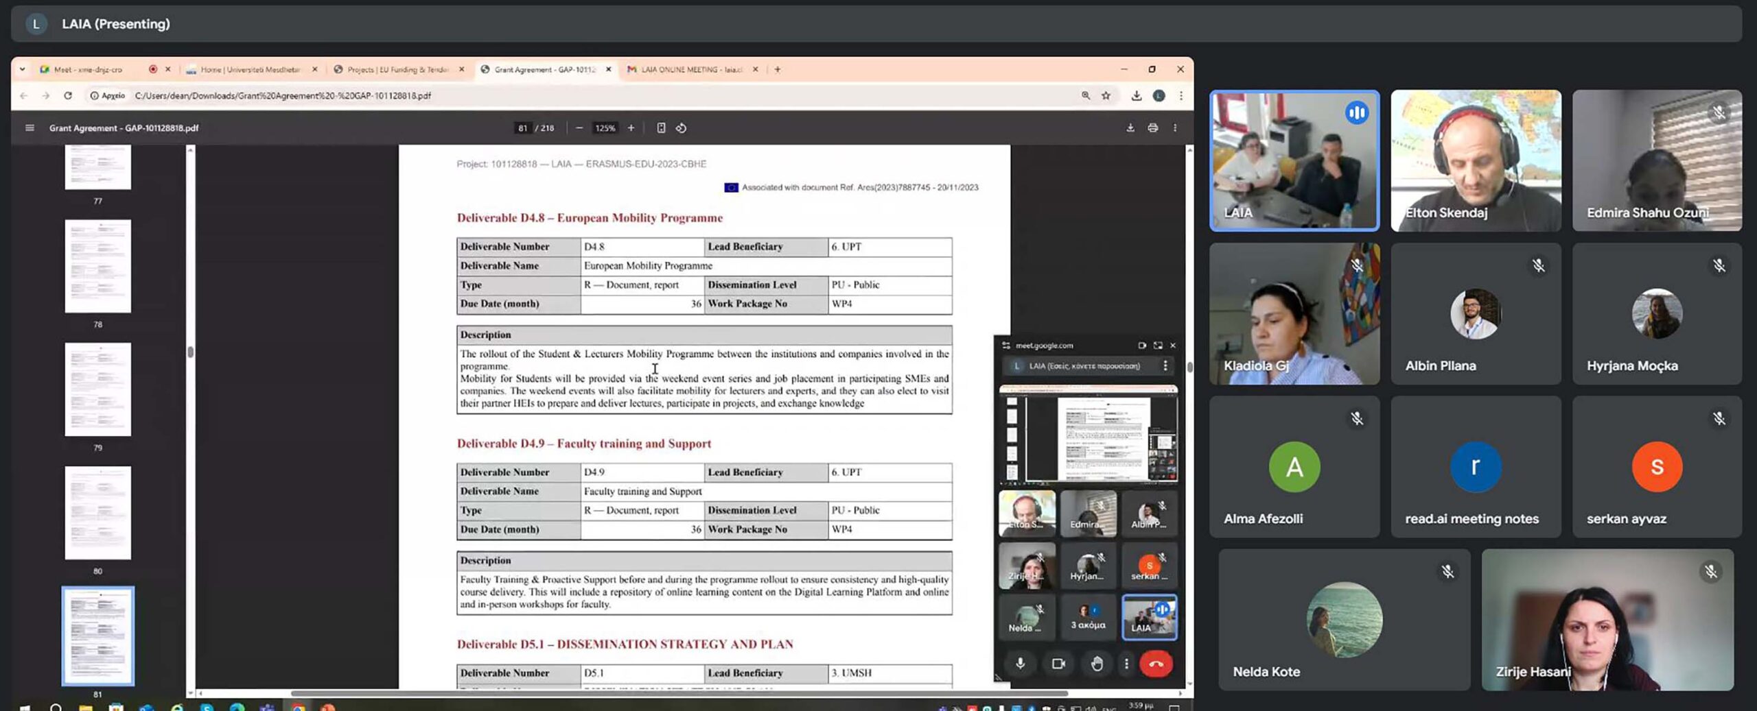
Task: Click muted mic icon on Hyrjana Moçka tile
Action: [1719, 266]
